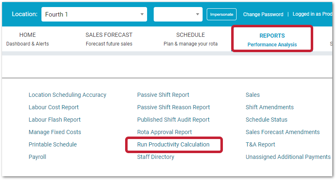The width and height of the screenshot is (336, 180).
Task: Open the empty dropdown next to Location
Action: click(178, 14)
